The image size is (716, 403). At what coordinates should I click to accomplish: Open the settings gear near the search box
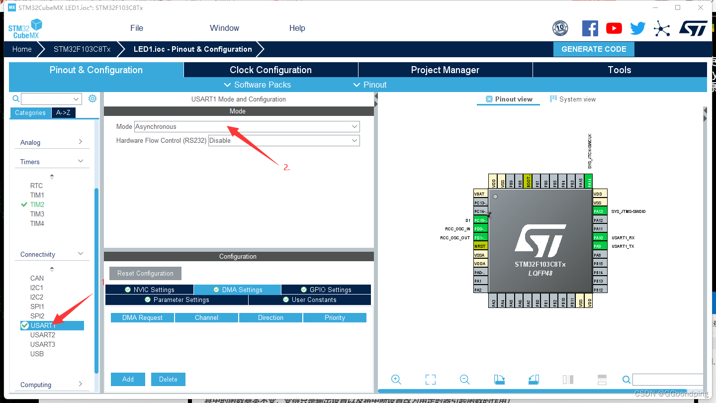[92, 99]
